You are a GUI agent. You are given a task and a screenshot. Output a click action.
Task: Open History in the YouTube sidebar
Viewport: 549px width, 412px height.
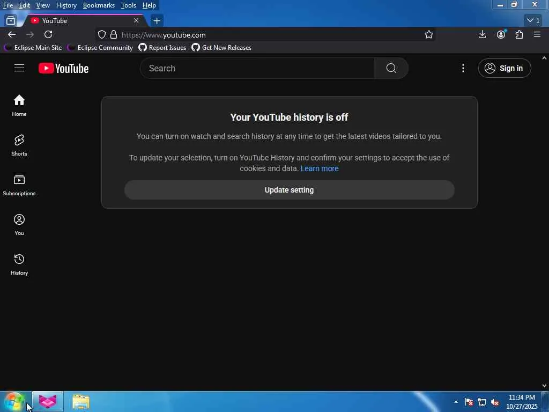click(19, 264)
